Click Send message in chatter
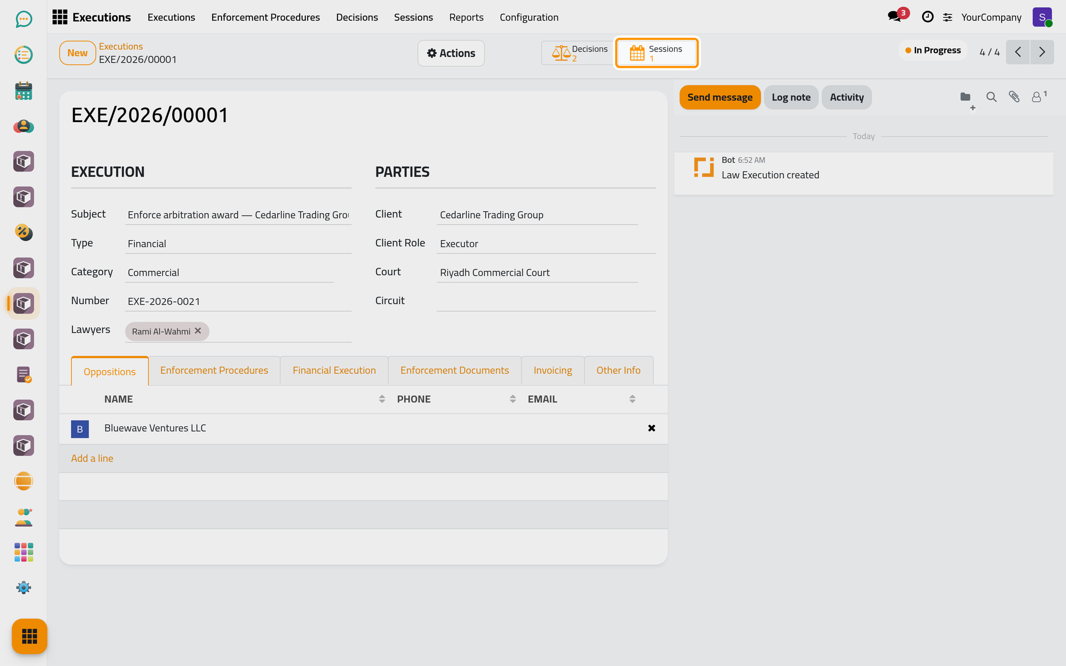Image resolution: width=1066 pixels, height=666 pixels. coord(720,97)
